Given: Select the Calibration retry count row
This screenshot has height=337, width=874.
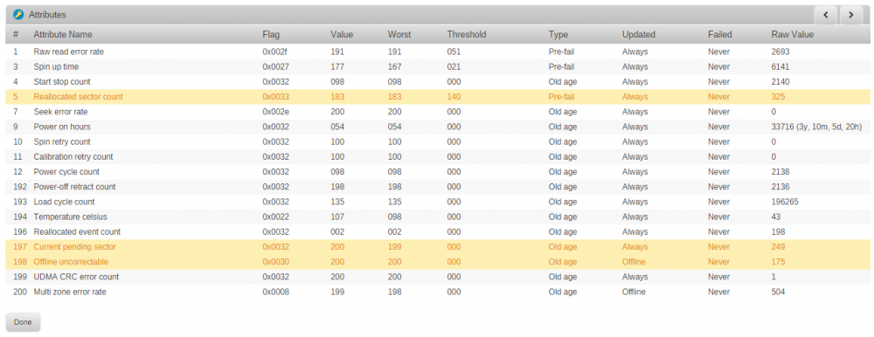Looking at the screenshot, I should click(x=438, y=157).
